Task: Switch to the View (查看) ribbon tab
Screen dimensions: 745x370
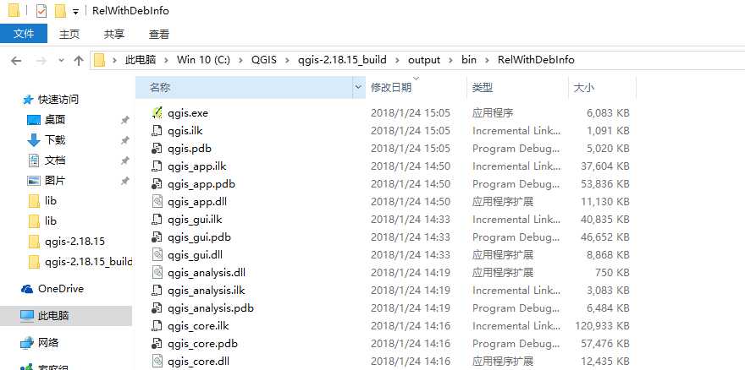Action: [x=158, y=34]
